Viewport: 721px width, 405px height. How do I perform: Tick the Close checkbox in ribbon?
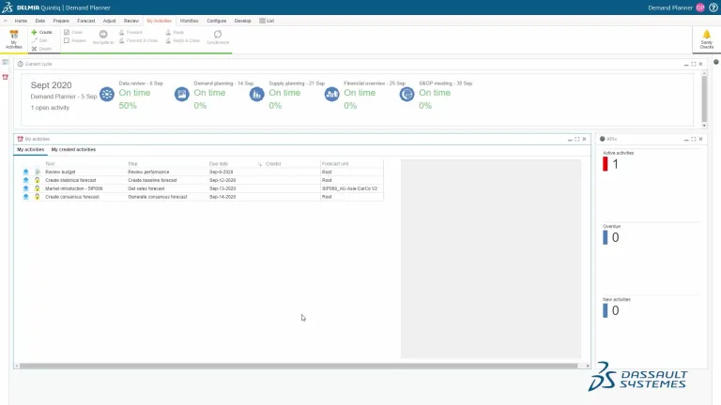coord(67,32)
